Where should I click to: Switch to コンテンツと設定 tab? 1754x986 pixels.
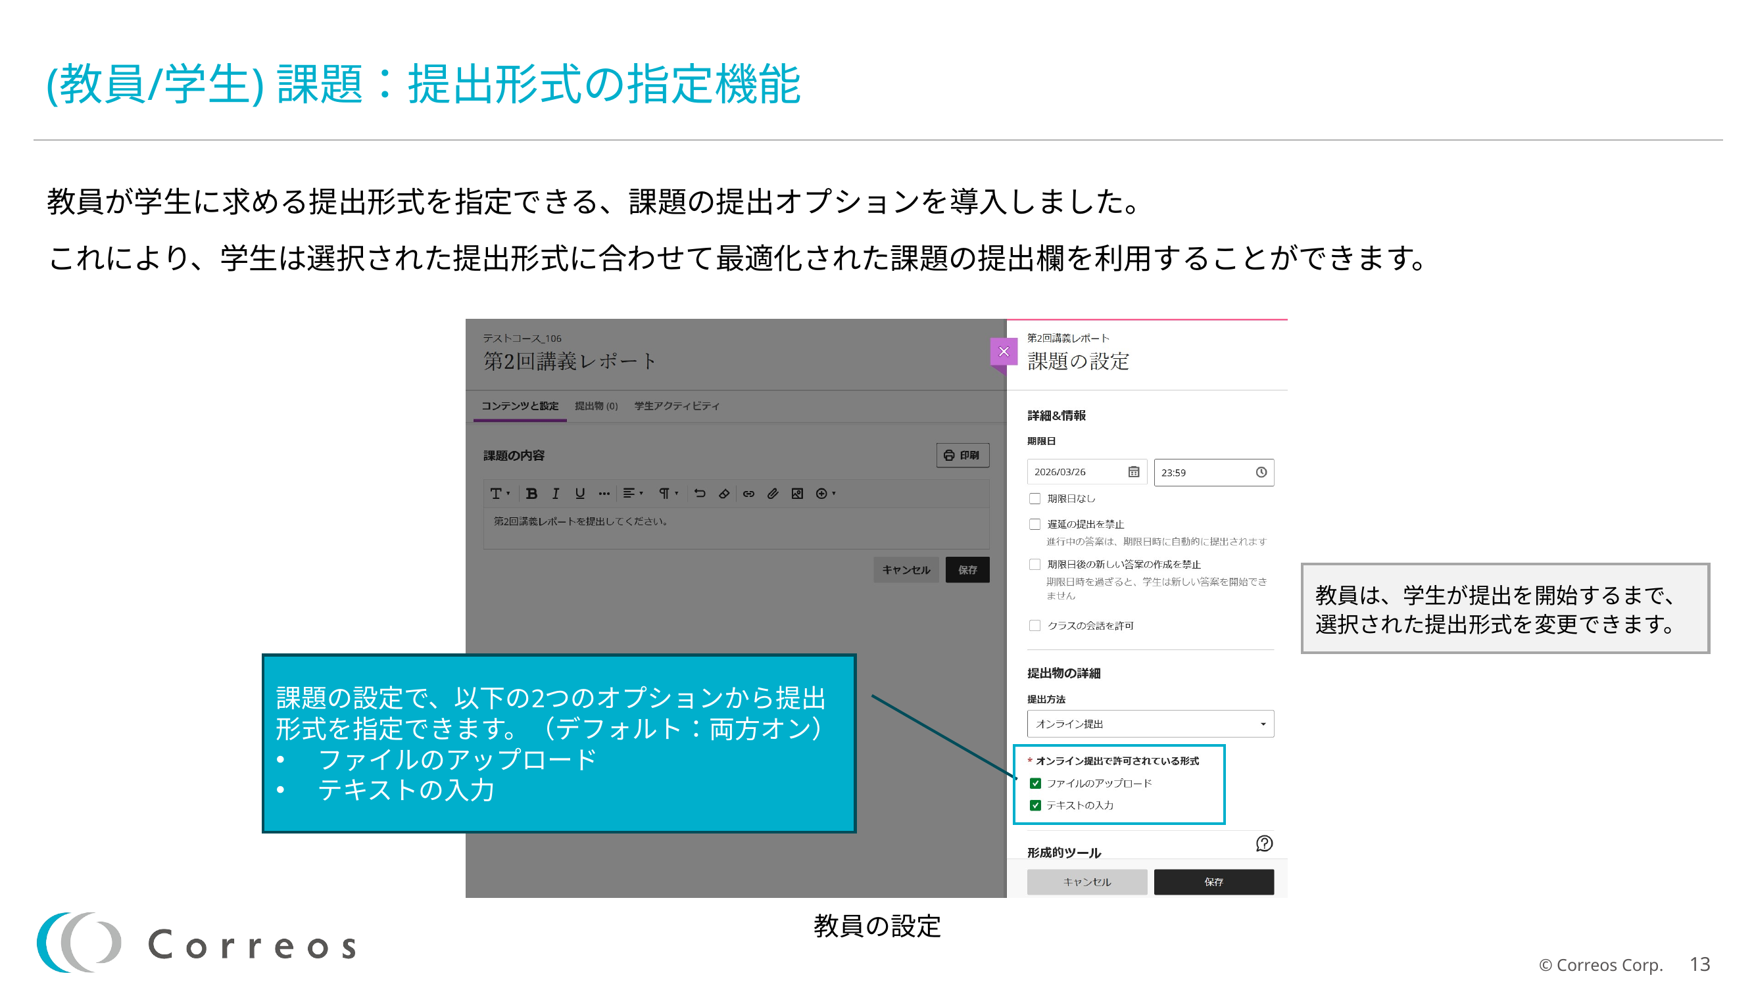point(520,406)
